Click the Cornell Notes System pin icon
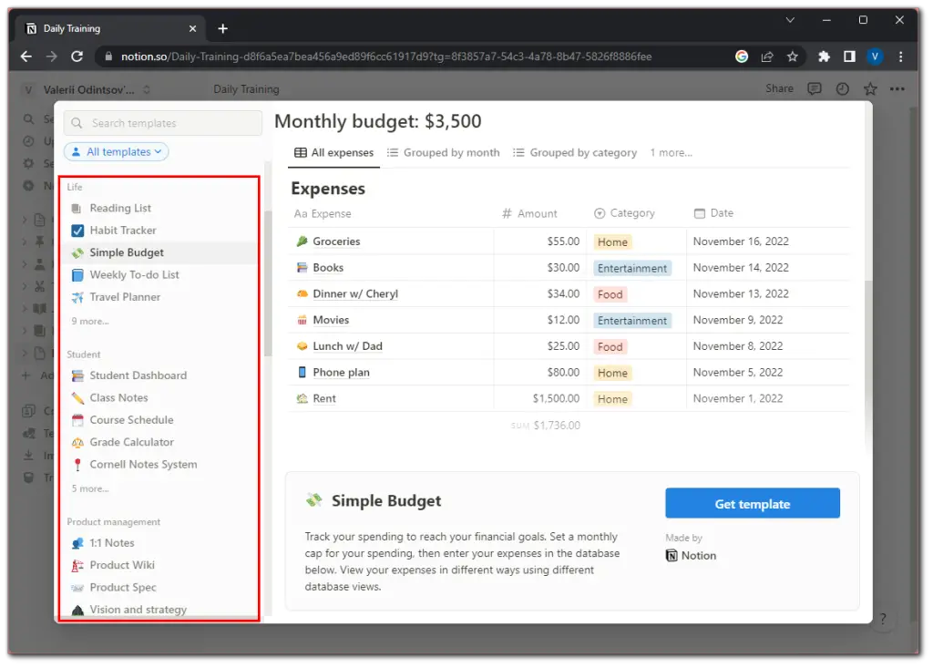The image size is (933, 668). point(77,464)
